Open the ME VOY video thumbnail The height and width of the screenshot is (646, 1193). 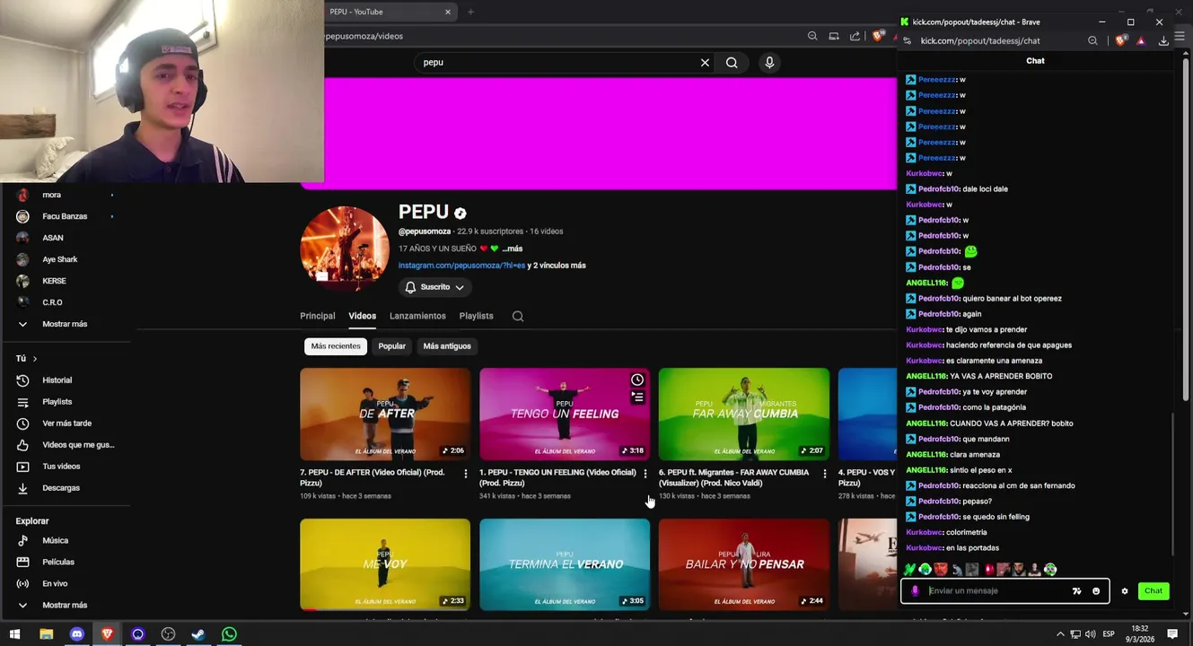tap(385, 564)
